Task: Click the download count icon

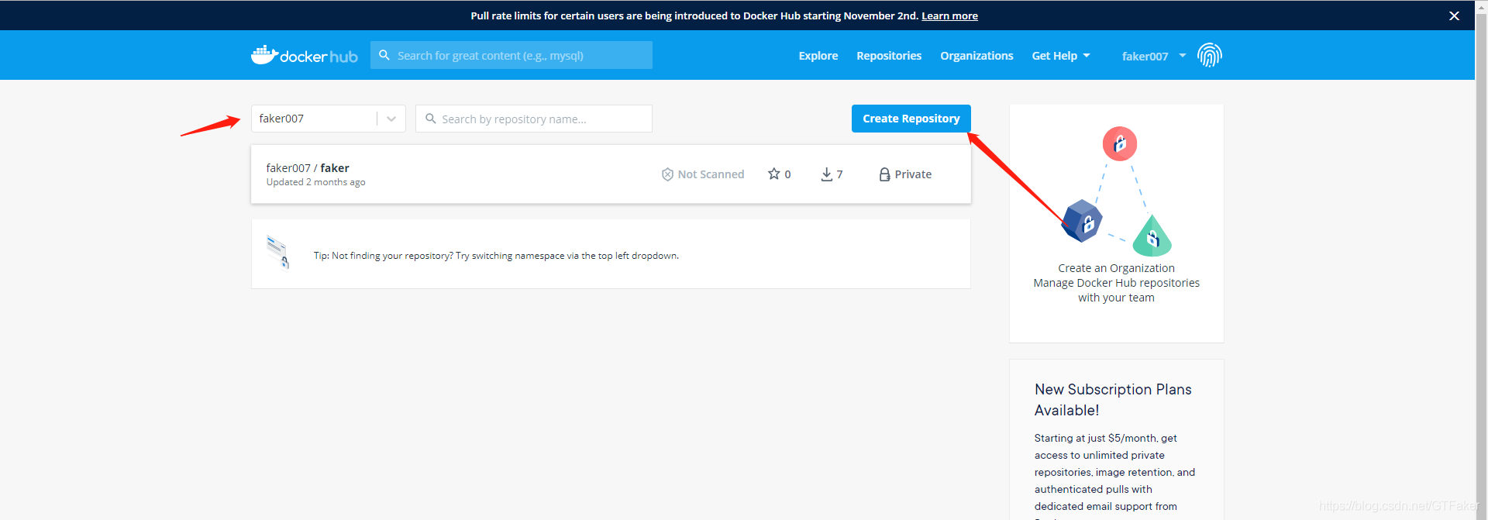Action: [827, 174]
